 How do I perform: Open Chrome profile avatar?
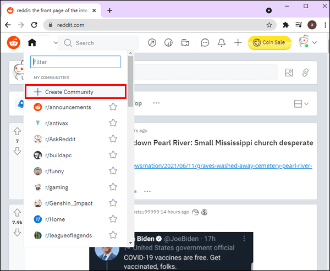(x=312, y=25)
